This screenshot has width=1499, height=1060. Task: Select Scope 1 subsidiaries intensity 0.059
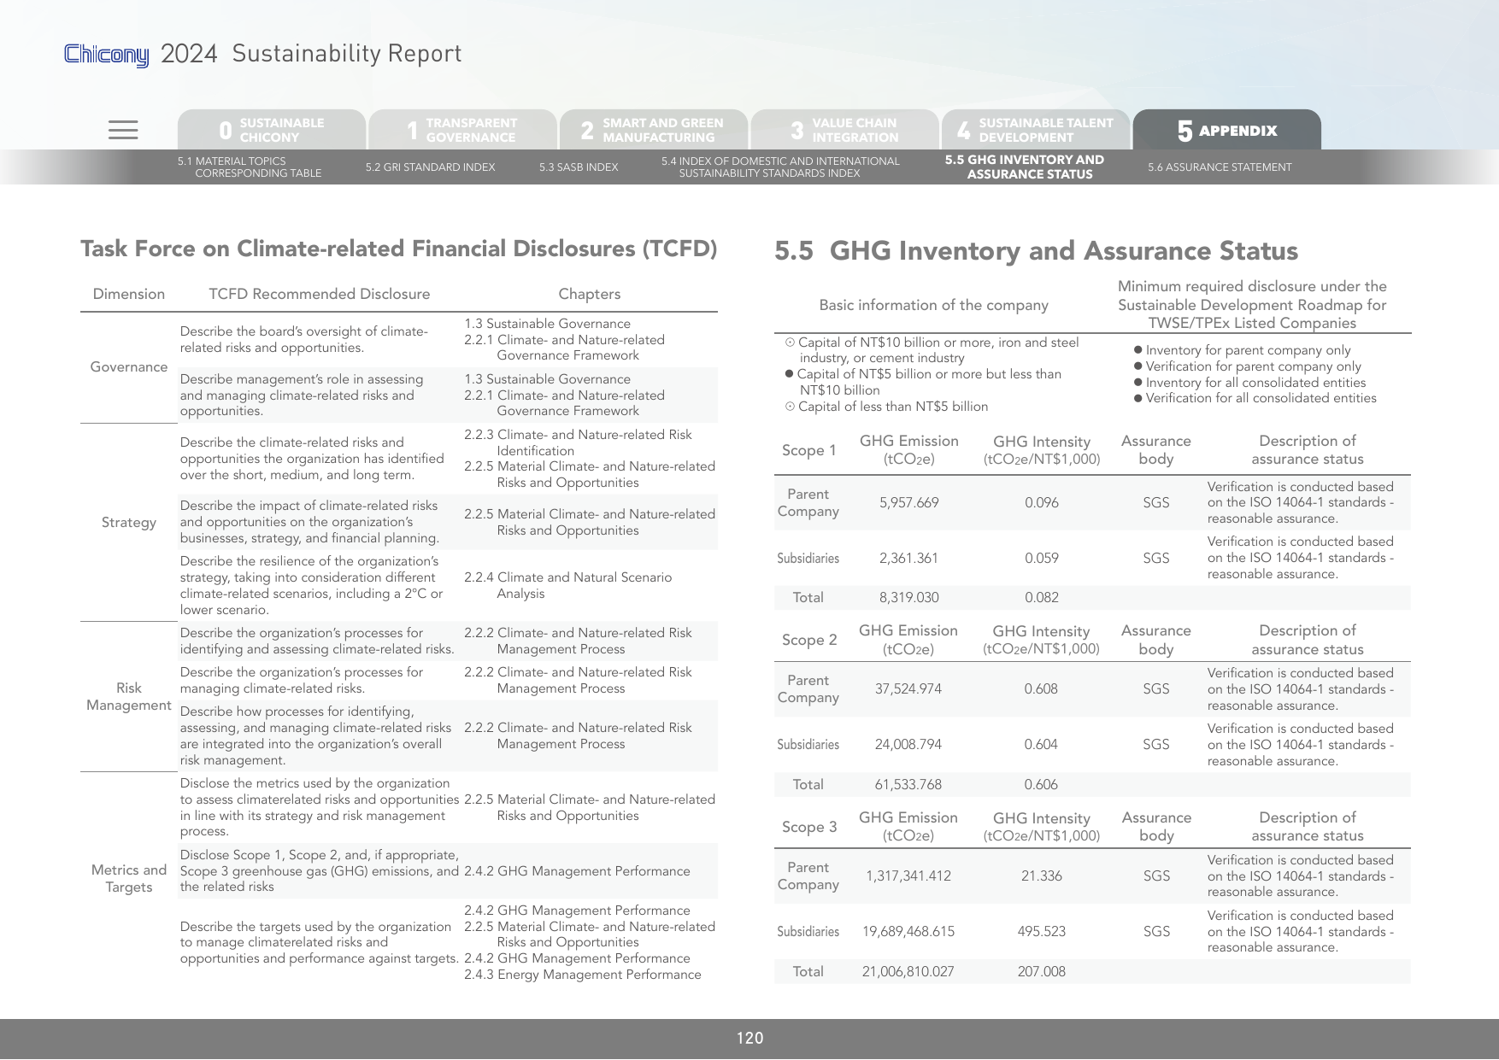[1041, 559]
